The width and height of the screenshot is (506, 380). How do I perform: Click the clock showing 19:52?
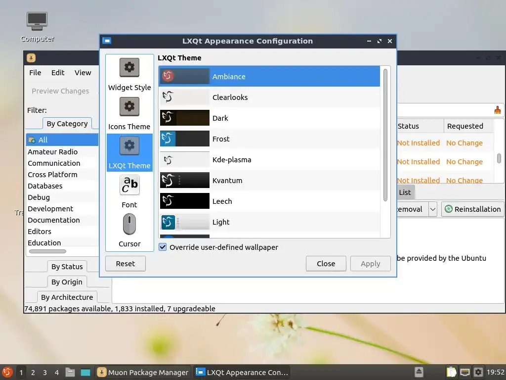tap(495, 372)
